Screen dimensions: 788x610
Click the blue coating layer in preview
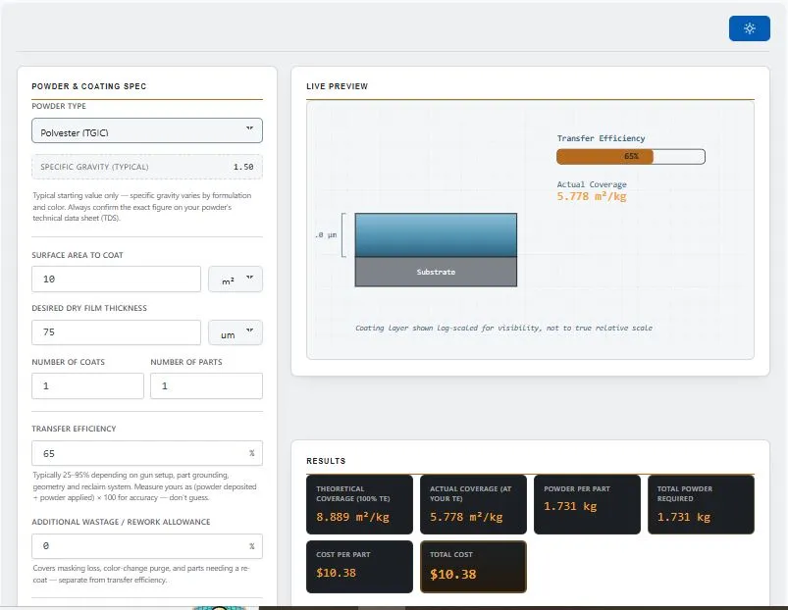click(436, 235)
